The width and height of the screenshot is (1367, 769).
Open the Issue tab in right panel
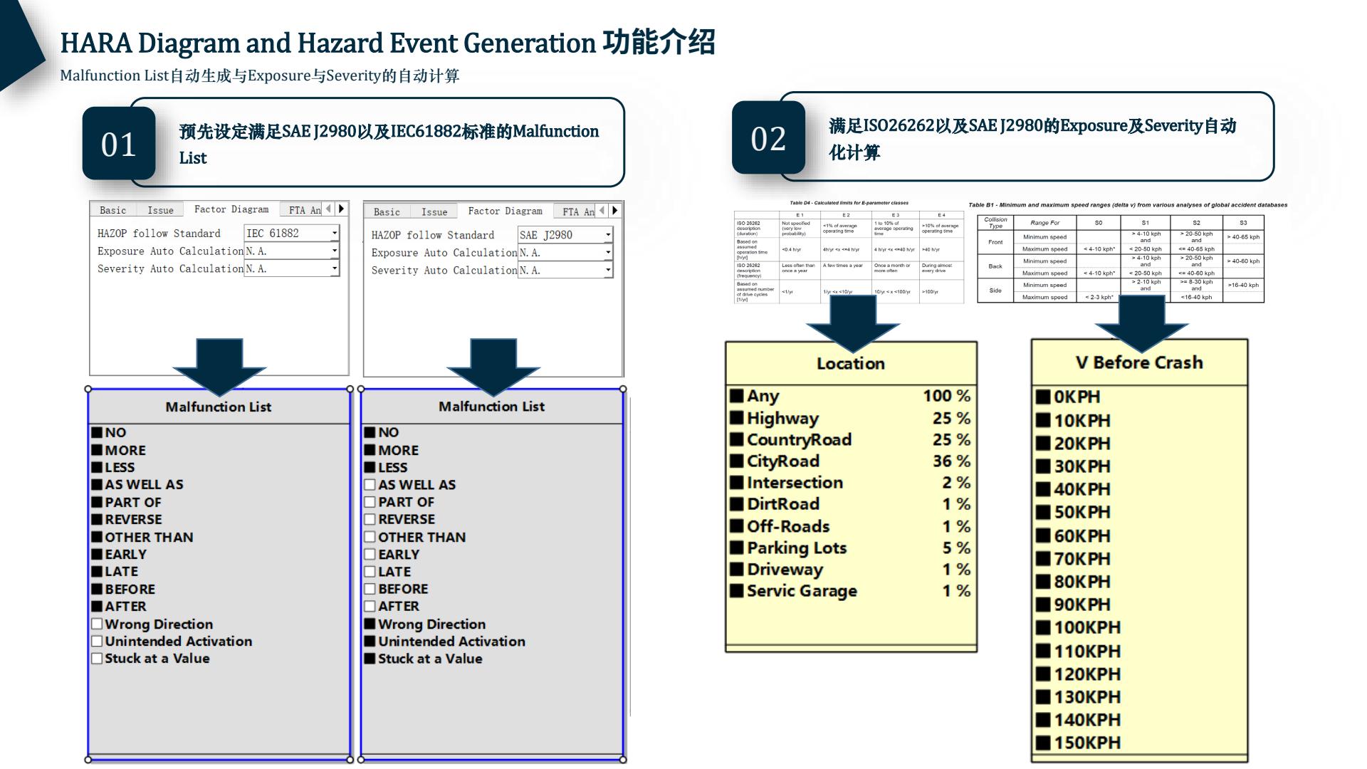pyautogui.click(x=434, y=211)
